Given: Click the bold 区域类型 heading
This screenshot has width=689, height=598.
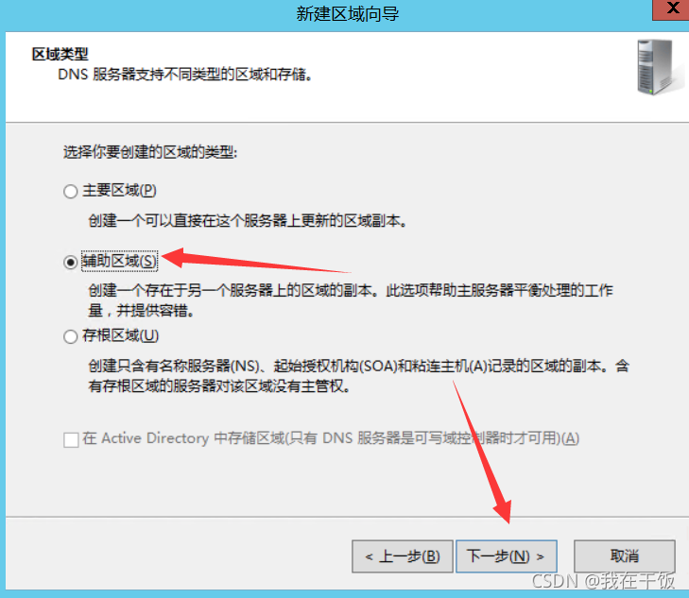Looking at the screenshot, I should click(x=60, y=55).
